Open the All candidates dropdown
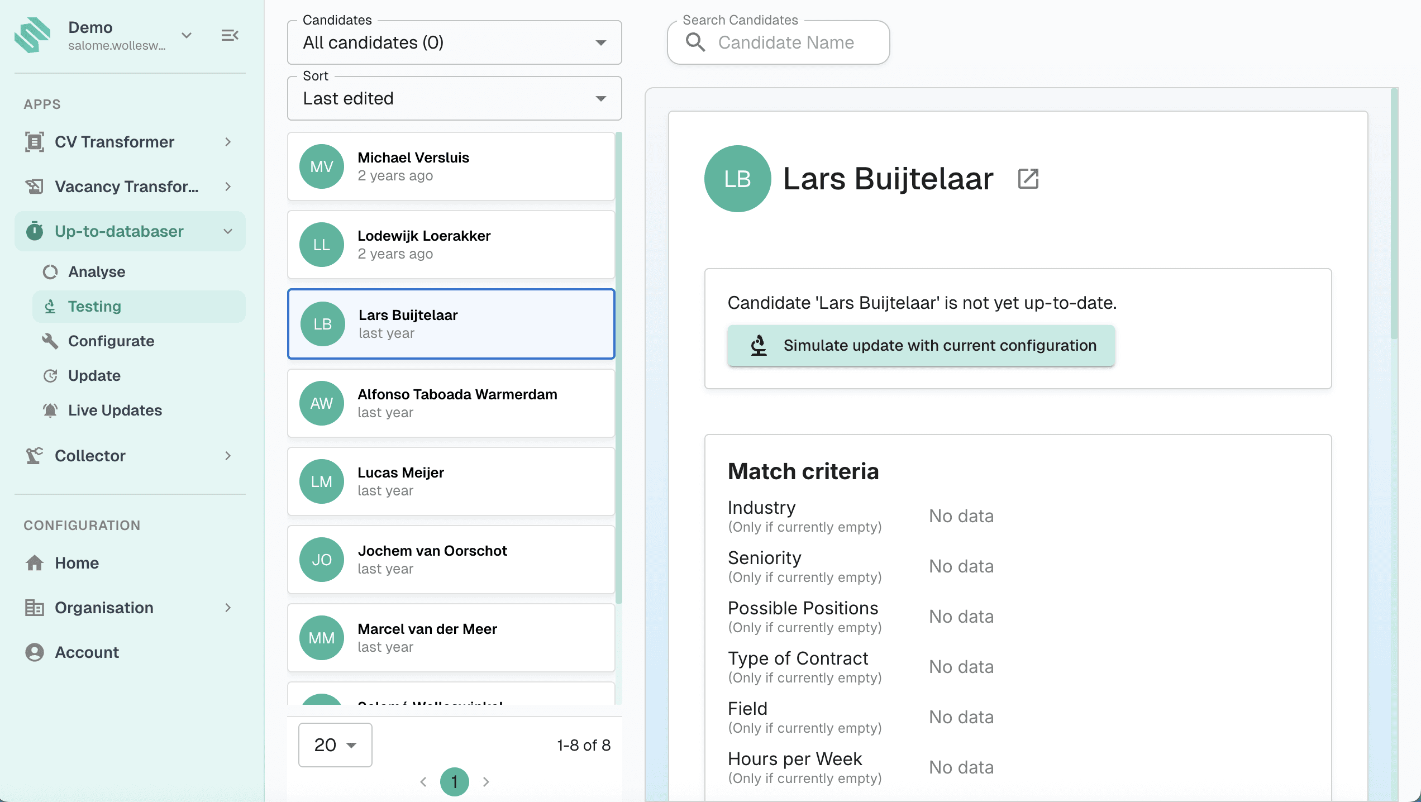This screenshot has width=1421, height=802. pyautogui.click(x=454, y=42)
